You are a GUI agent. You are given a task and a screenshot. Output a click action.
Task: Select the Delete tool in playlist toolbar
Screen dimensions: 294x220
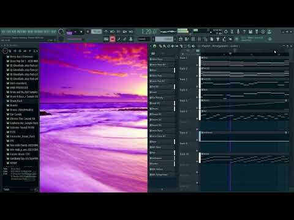click(x=168, y=46)
